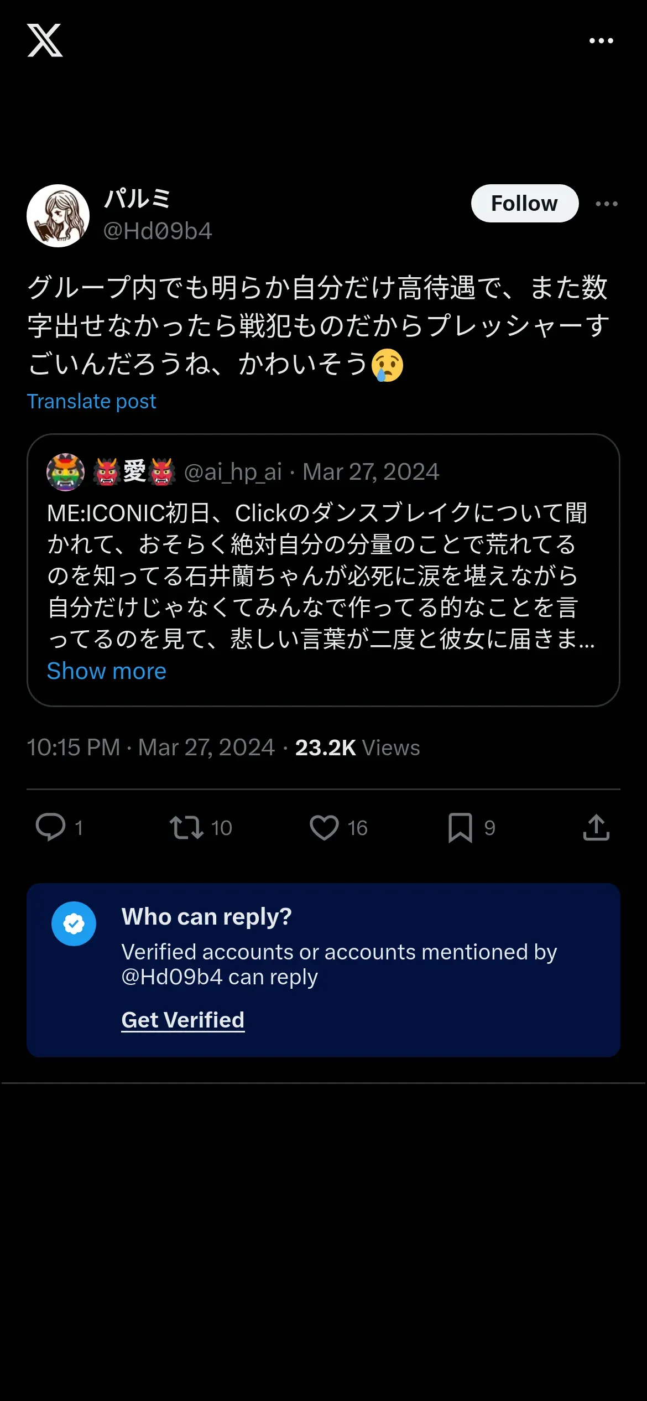This screenshot has width=647, height=1401.
Task: Repost this post via arrows icon
Action: click(x=186, y=827)
